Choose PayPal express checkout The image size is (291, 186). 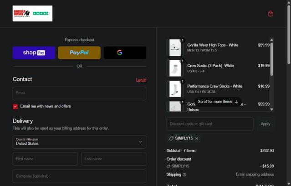point(79,53)
